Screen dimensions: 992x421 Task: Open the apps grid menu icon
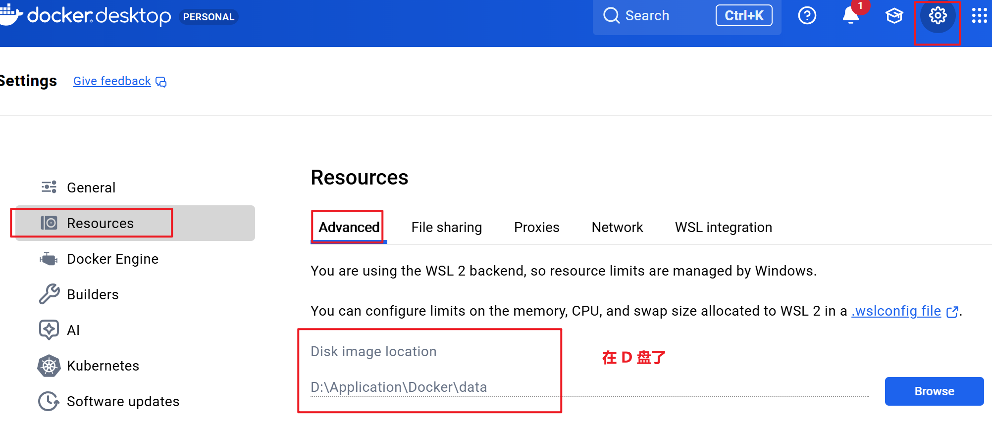(980, 16)
